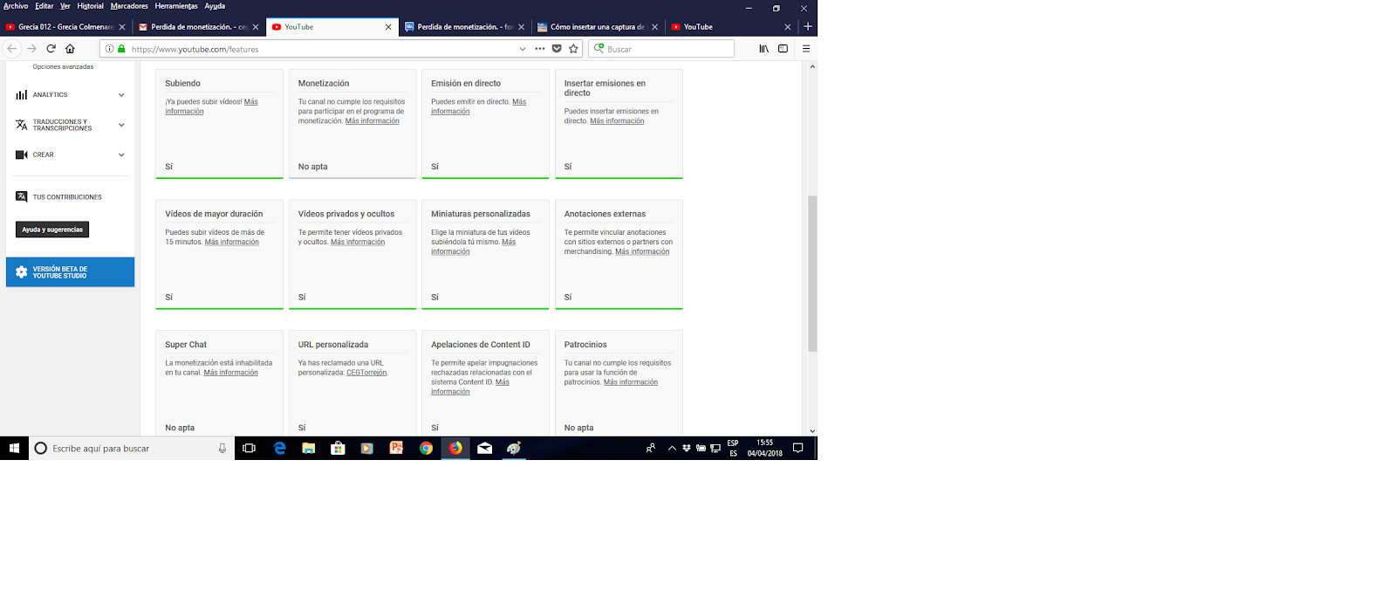Image resolution: width=1396 pixels, height=611 pixels.
Task: Click the Cortana microphone icon
Action: click(222, 448)
